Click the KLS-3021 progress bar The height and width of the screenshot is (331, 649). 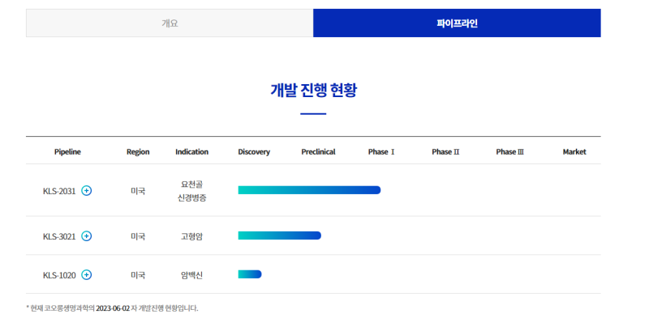[x=279, y=236]
